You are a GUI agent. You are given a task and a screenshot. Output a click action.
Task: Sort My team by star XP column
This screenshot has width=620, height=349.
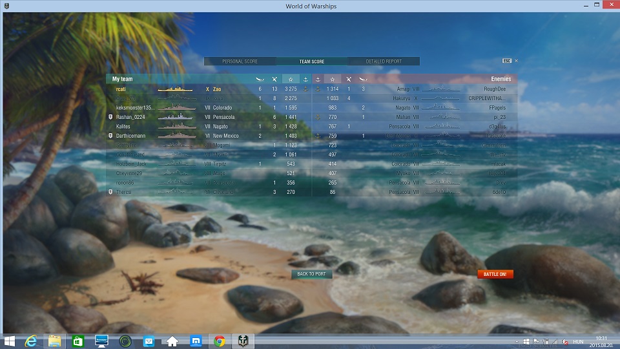coord(291,79)
